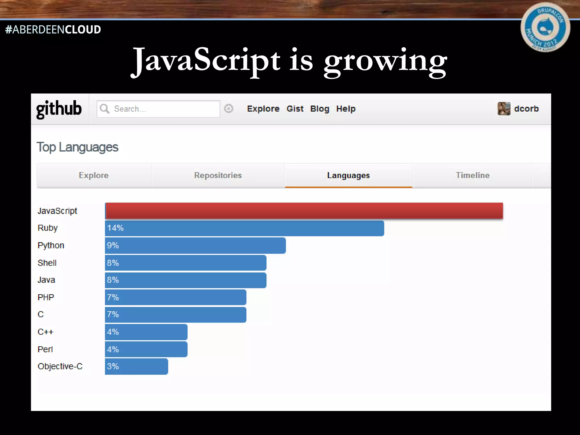Image resolution: width=580 pixels, height=435 pixels.
Task: Click the Objective-C language label
Action: [60, 366]
